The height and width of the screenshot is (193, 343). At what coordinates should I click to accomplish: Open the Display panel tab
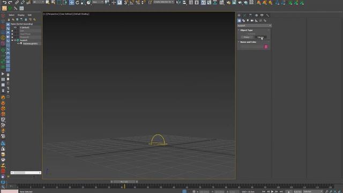(262, 16)
